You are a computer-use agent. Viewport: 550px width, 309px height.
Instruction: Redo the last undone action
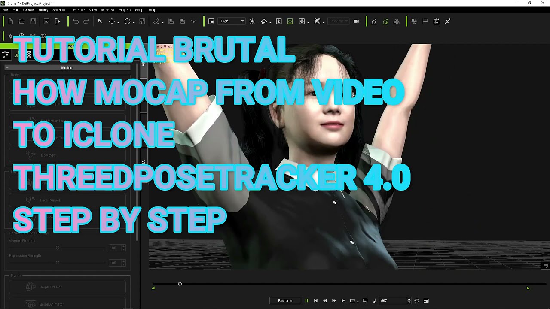[86, 21]
